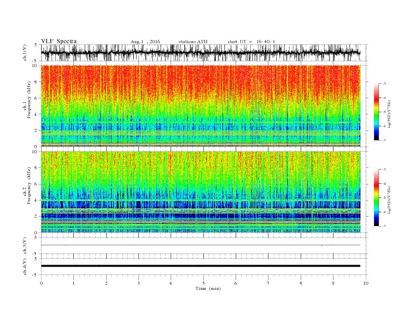This screenshot has height=318, width=412.
Task: Click time axis tick label '5' at bottom
Action: tap(203, 283)
